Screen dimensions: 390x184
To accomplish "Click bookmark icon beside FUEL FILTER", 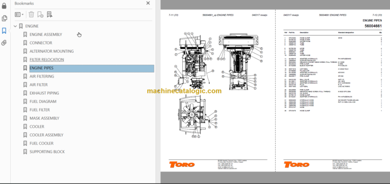I will click(x=25, y=110).
